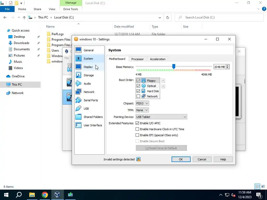This screenshot has height=200, width=267.
Task: Open Explorer Share ribbon tab
Action: pyautogui.click(x=37, y=9)
